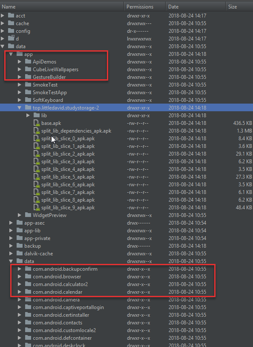
Task: Click the split_lib_slice_7_apk.apk file icon
Action: pyautogui.click(x=37, y=192)
